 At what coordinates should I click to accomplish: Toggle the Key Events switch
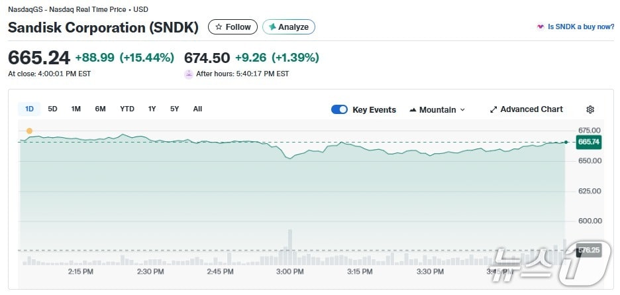339,109
